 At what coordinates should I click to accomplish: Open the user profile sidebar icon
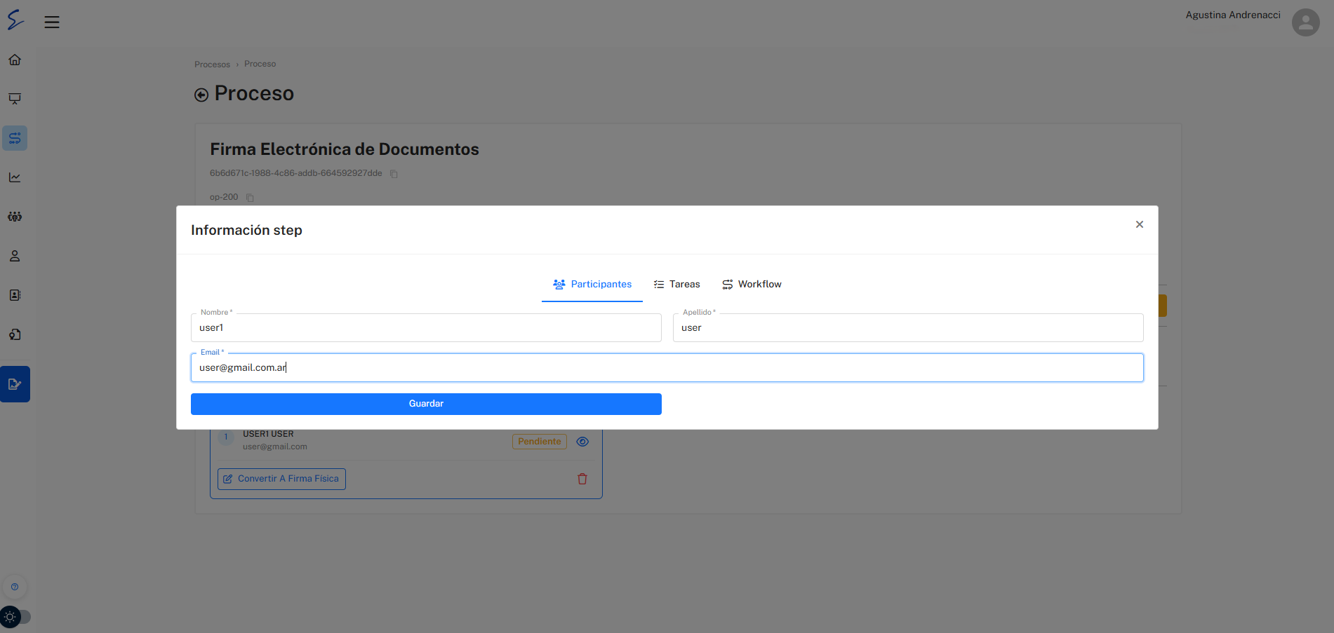pyautogui.click(x=15, y=256)
